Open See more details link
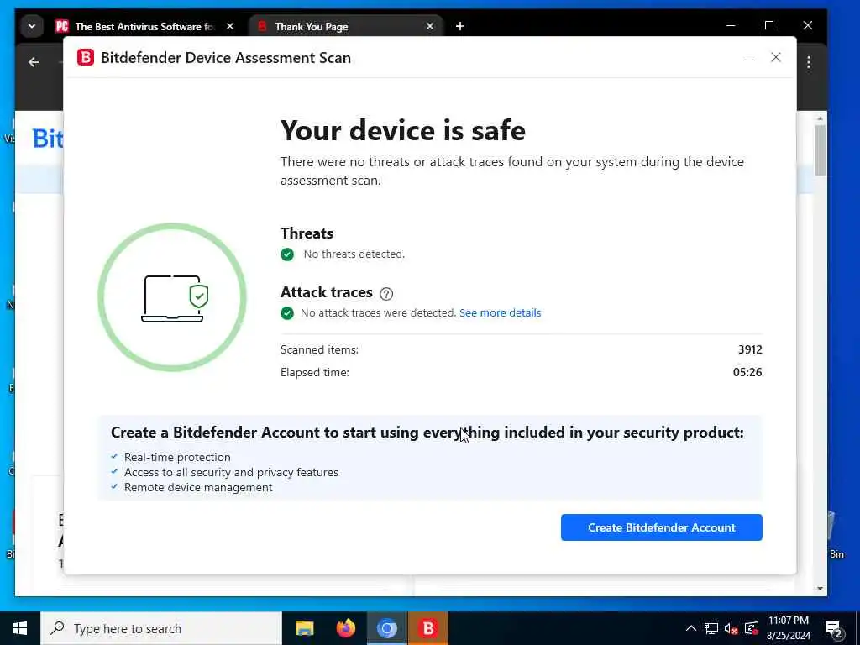The height and width of the screenshot is (645, 860). (x=501, y=312)
